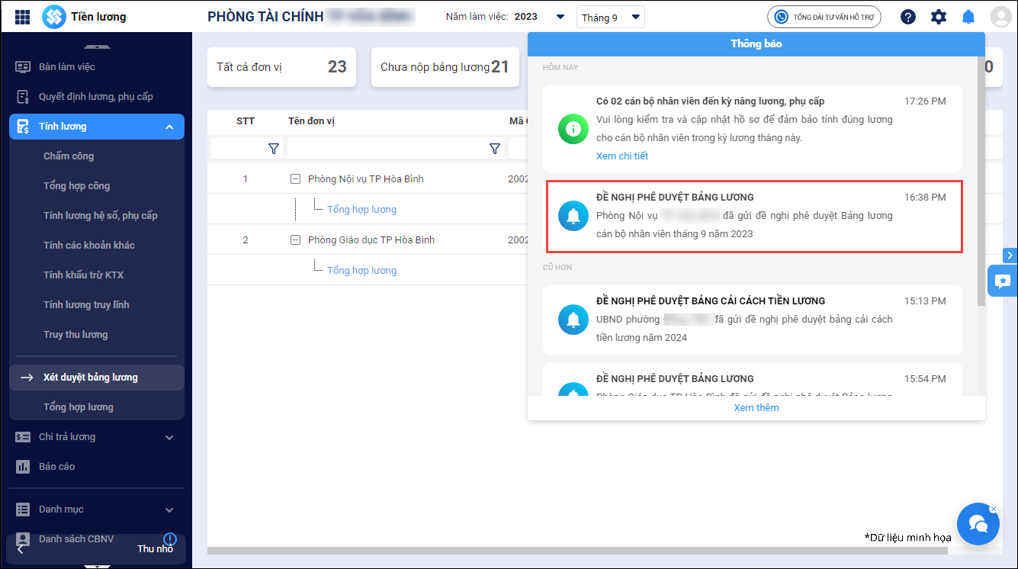Click the Chi trả lương icon
The height and width of the screenshot is (569, 1018).
(x=23, y=437)
